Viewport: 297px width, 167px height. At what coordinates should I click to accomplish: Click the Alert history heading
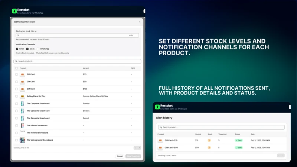(x=164, y=118)
